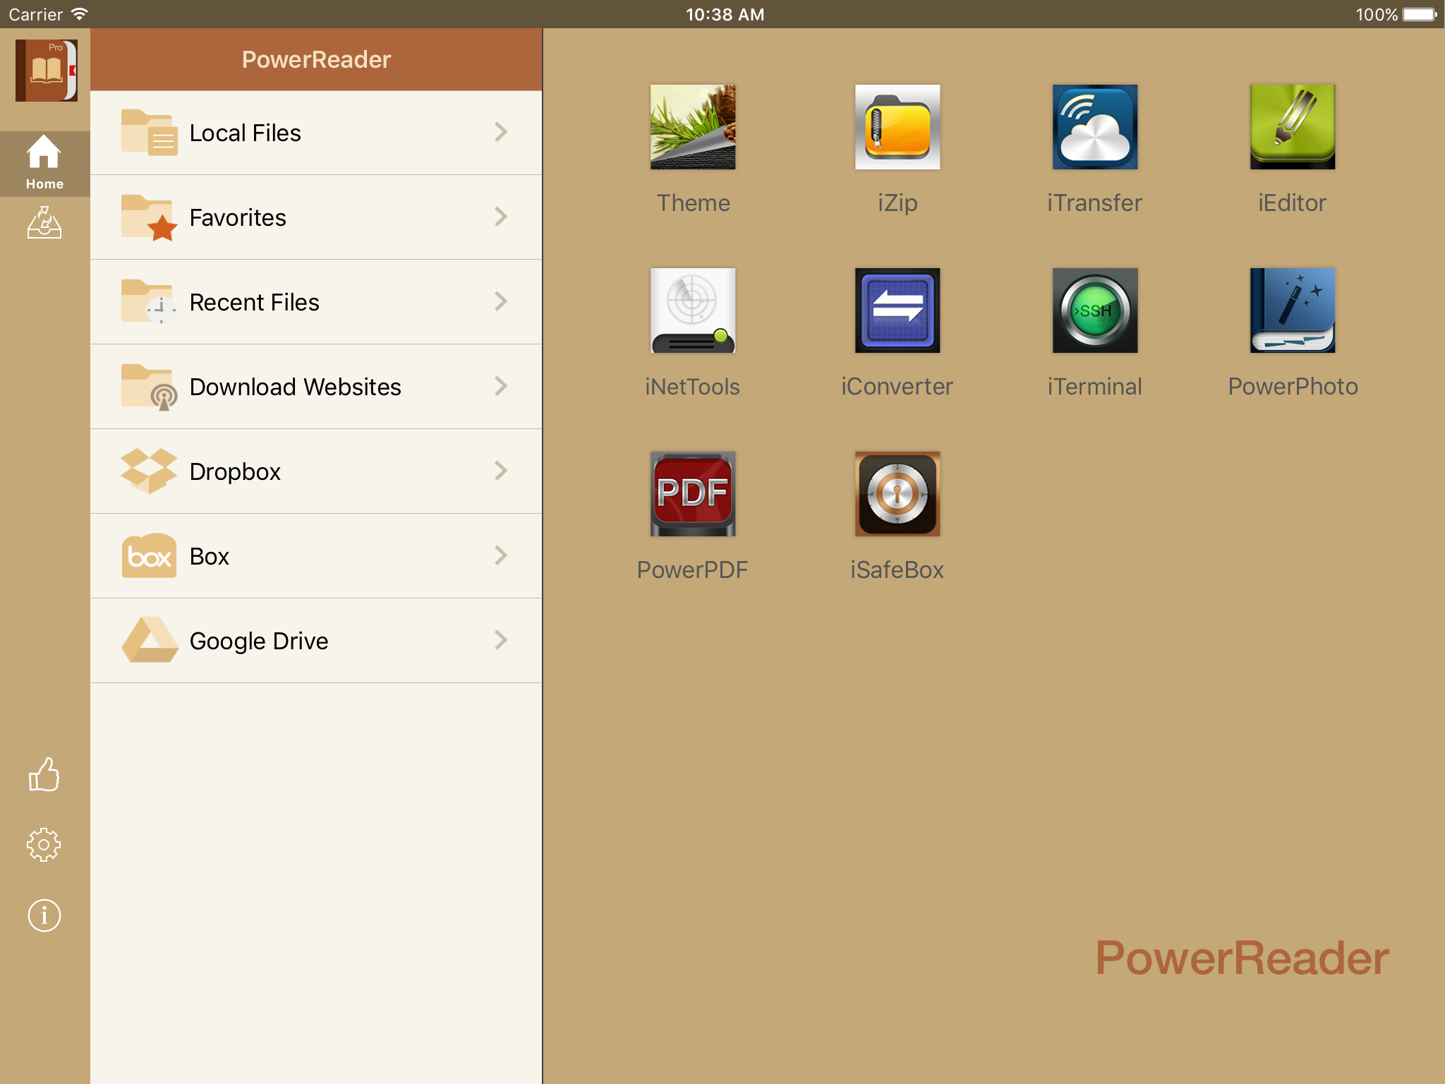Open the iTransfer cloud icon
Image resolution: width=1445 pixels, height=1084 pixels.
(1094, 128)
